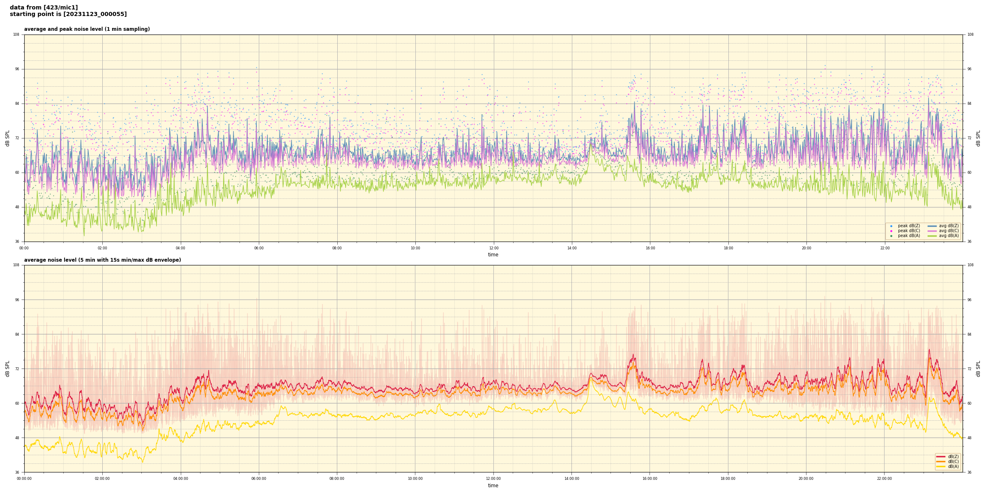Click the 'average noise level (5 min...)' chart title

[102, 260]
